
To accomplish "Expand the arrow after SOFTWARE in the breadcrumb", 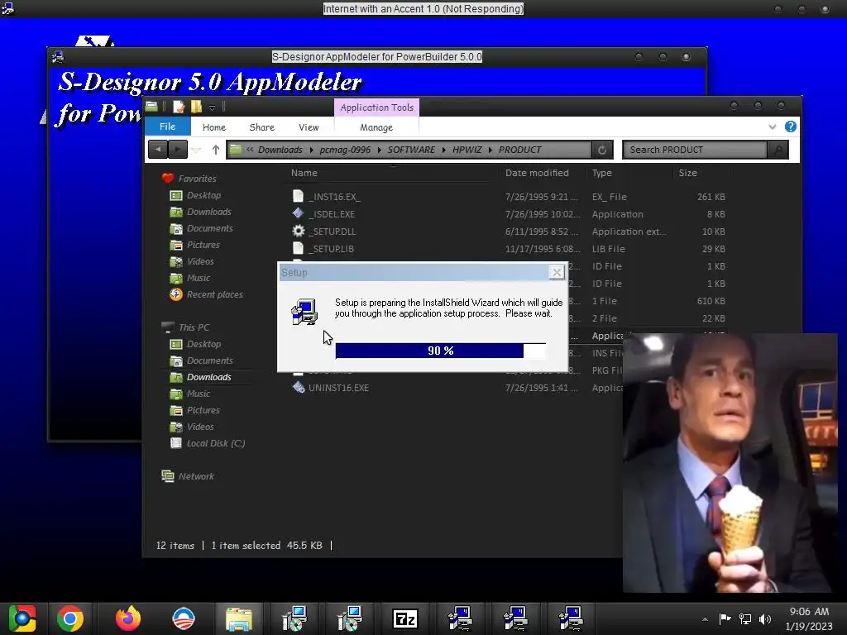I will click(444, 150).
